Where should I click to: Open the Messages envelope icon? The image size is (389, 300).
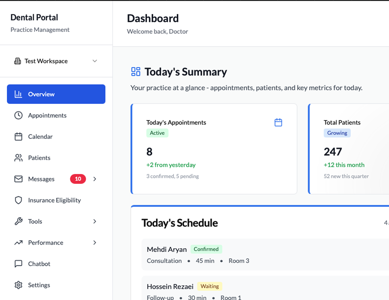click(x=18, y=179)
